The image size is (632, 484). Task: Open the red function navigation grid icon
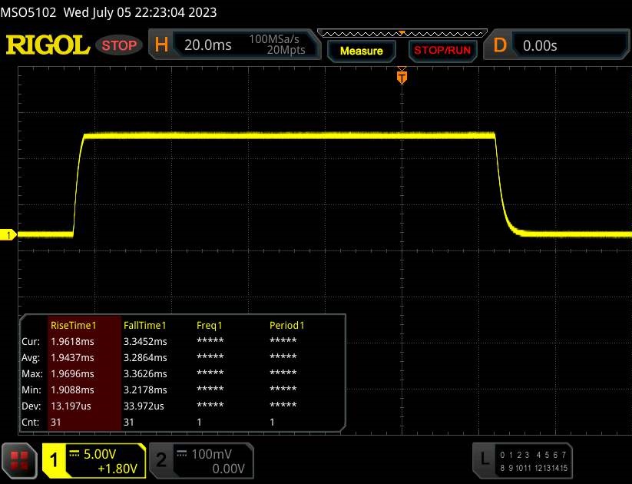(19, 461)
